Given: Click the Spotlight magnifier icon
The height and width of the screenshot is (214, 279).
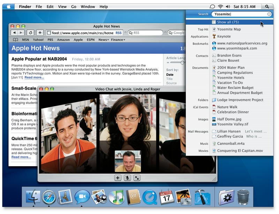Looking at the screenshot, I should click(x=267, y=7).
